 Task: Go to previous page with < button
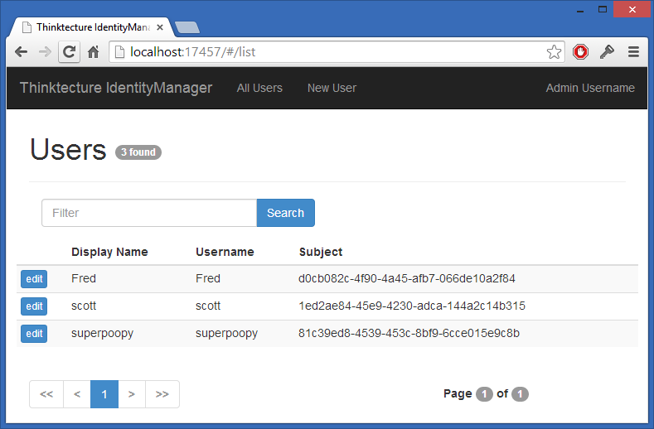(x=77, y=394)
